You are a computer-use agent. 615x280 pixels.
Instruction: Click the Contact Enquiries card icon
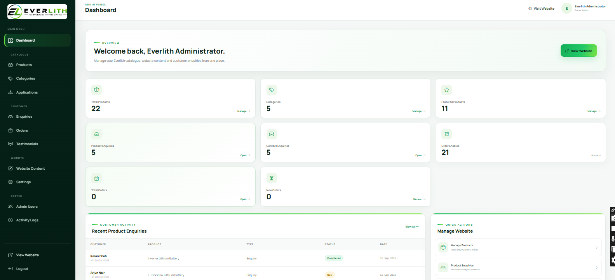[x=272, y=134]
